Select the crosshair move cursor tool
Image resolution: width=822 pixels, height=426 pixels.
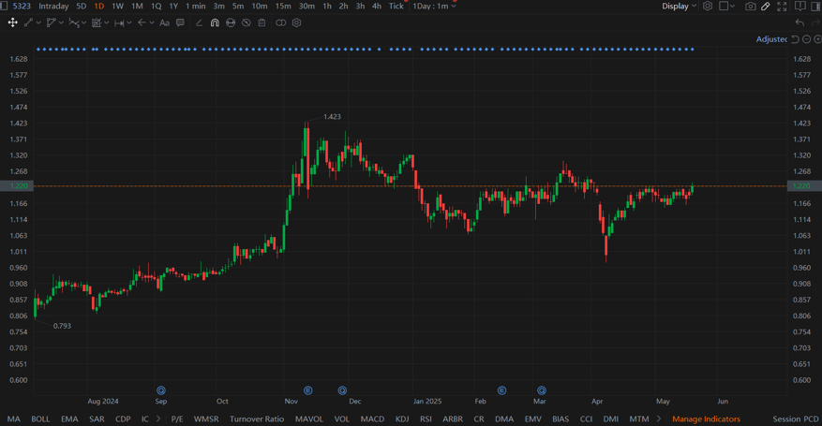pyautogui.click(x=12, y=22)
